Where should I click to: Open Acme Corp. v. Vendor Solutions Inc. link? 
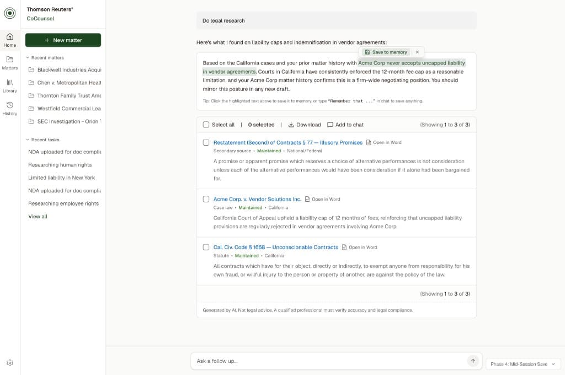point(257,199)
